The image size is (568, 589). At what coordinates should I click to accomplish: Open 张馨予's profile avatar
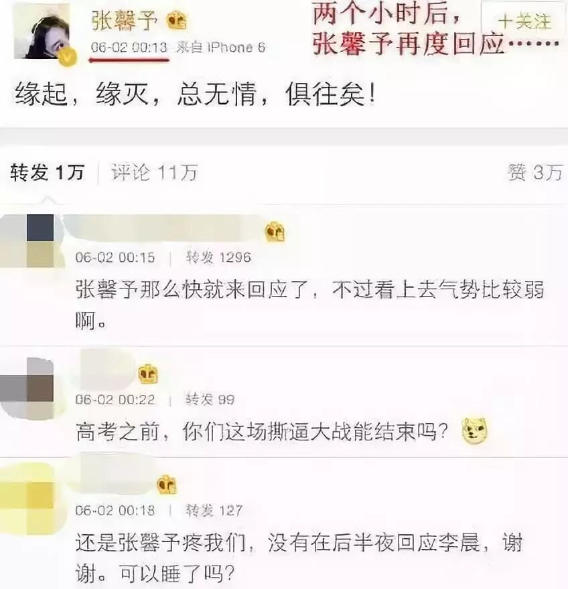pyautogui.click(x=42, y=32)
